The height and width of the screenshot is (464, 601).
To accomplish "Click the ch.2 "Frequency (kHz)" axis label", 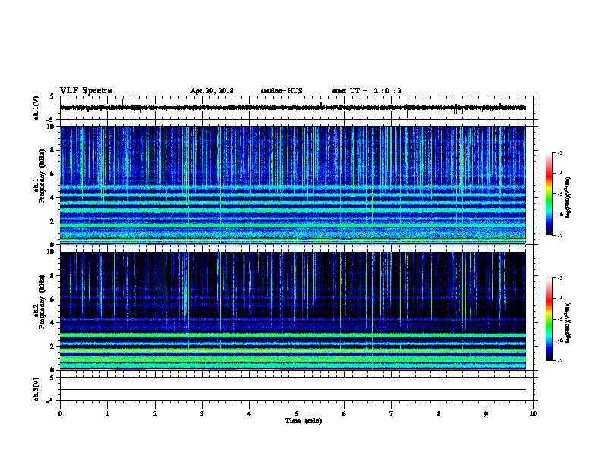I will pyautogui.click(x=42, y=302).
